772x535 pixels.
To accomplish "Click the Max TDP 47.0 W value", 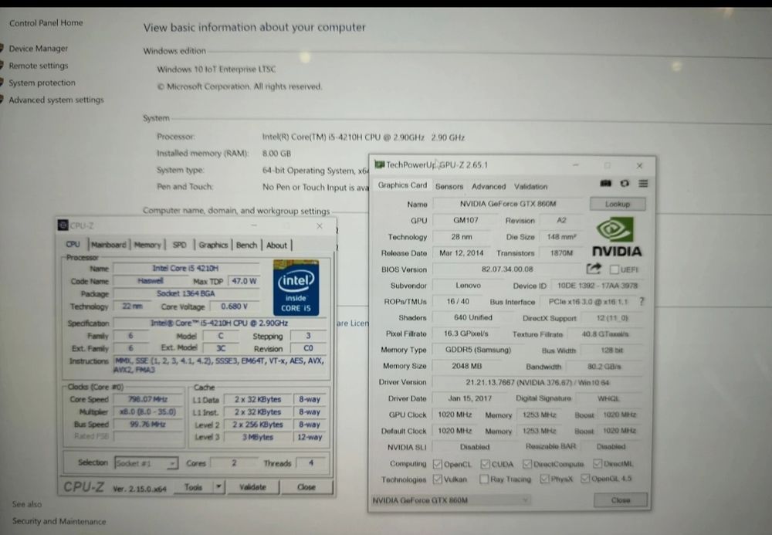I will click(x=244, y=281).
